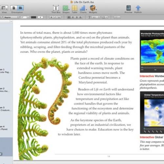Screen dimensions: 164x164
Task: Open the columns dropdown
Action: click(105, 17)
